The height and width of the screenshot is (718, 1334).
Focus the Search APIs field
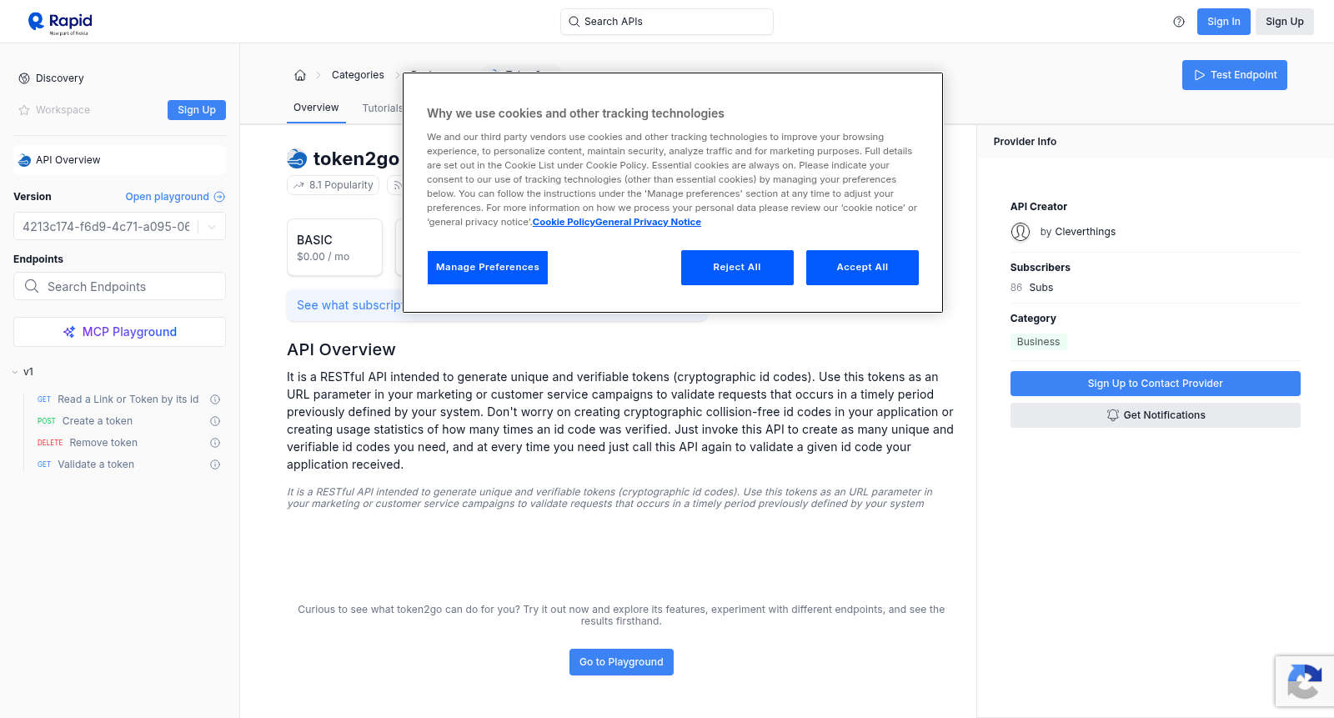[x=667, y=22]
